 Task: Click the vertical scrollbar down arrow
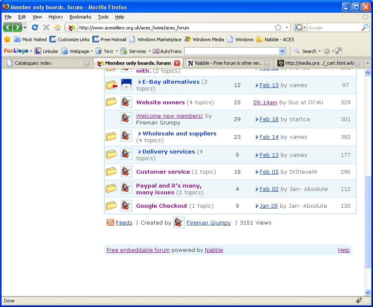click(x=368, y=292)
